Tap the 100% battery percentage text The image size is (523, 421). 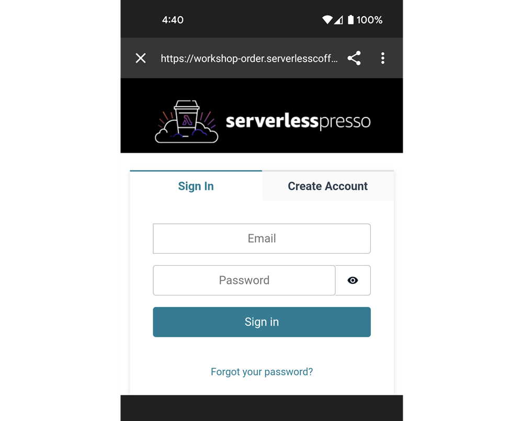coord(370,20)
